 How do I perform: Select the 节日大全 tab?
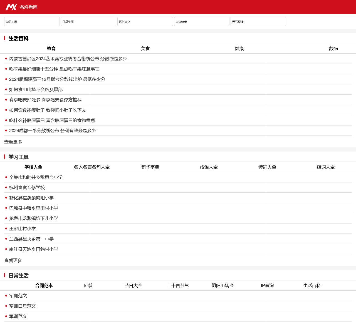[x=133, y=285]
